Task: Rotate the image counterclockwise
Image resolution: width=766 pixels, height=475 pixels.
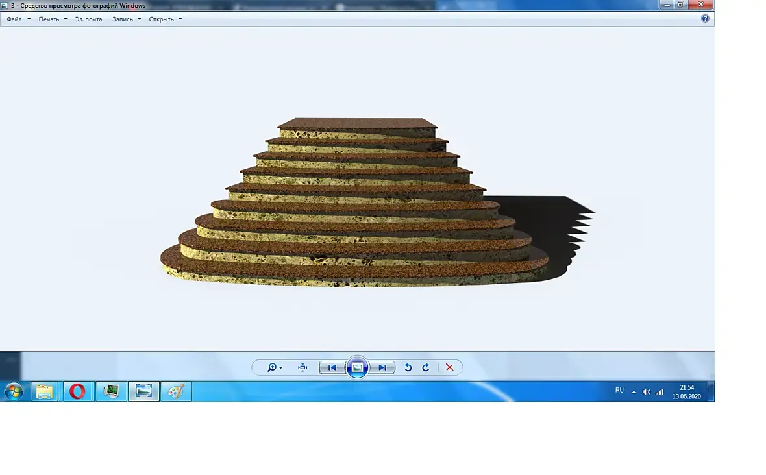Action: click(408, 367)
